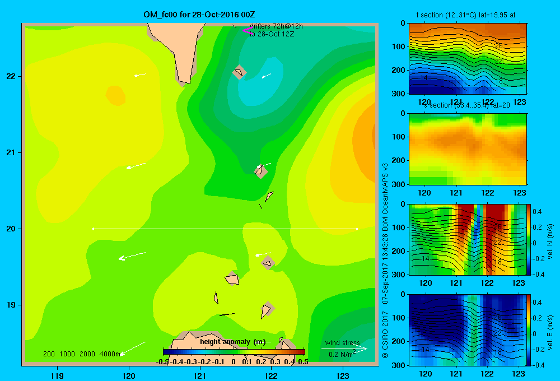Click contour label 14 in temperature section
The image size is (560, 381).
coord(423,77)
